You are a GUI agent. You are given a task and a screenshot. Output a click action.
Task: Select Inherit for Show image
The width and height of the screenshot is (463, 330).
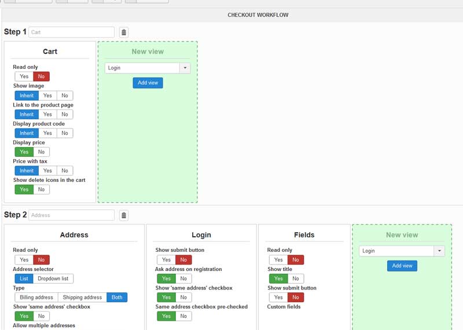[27, 96]
